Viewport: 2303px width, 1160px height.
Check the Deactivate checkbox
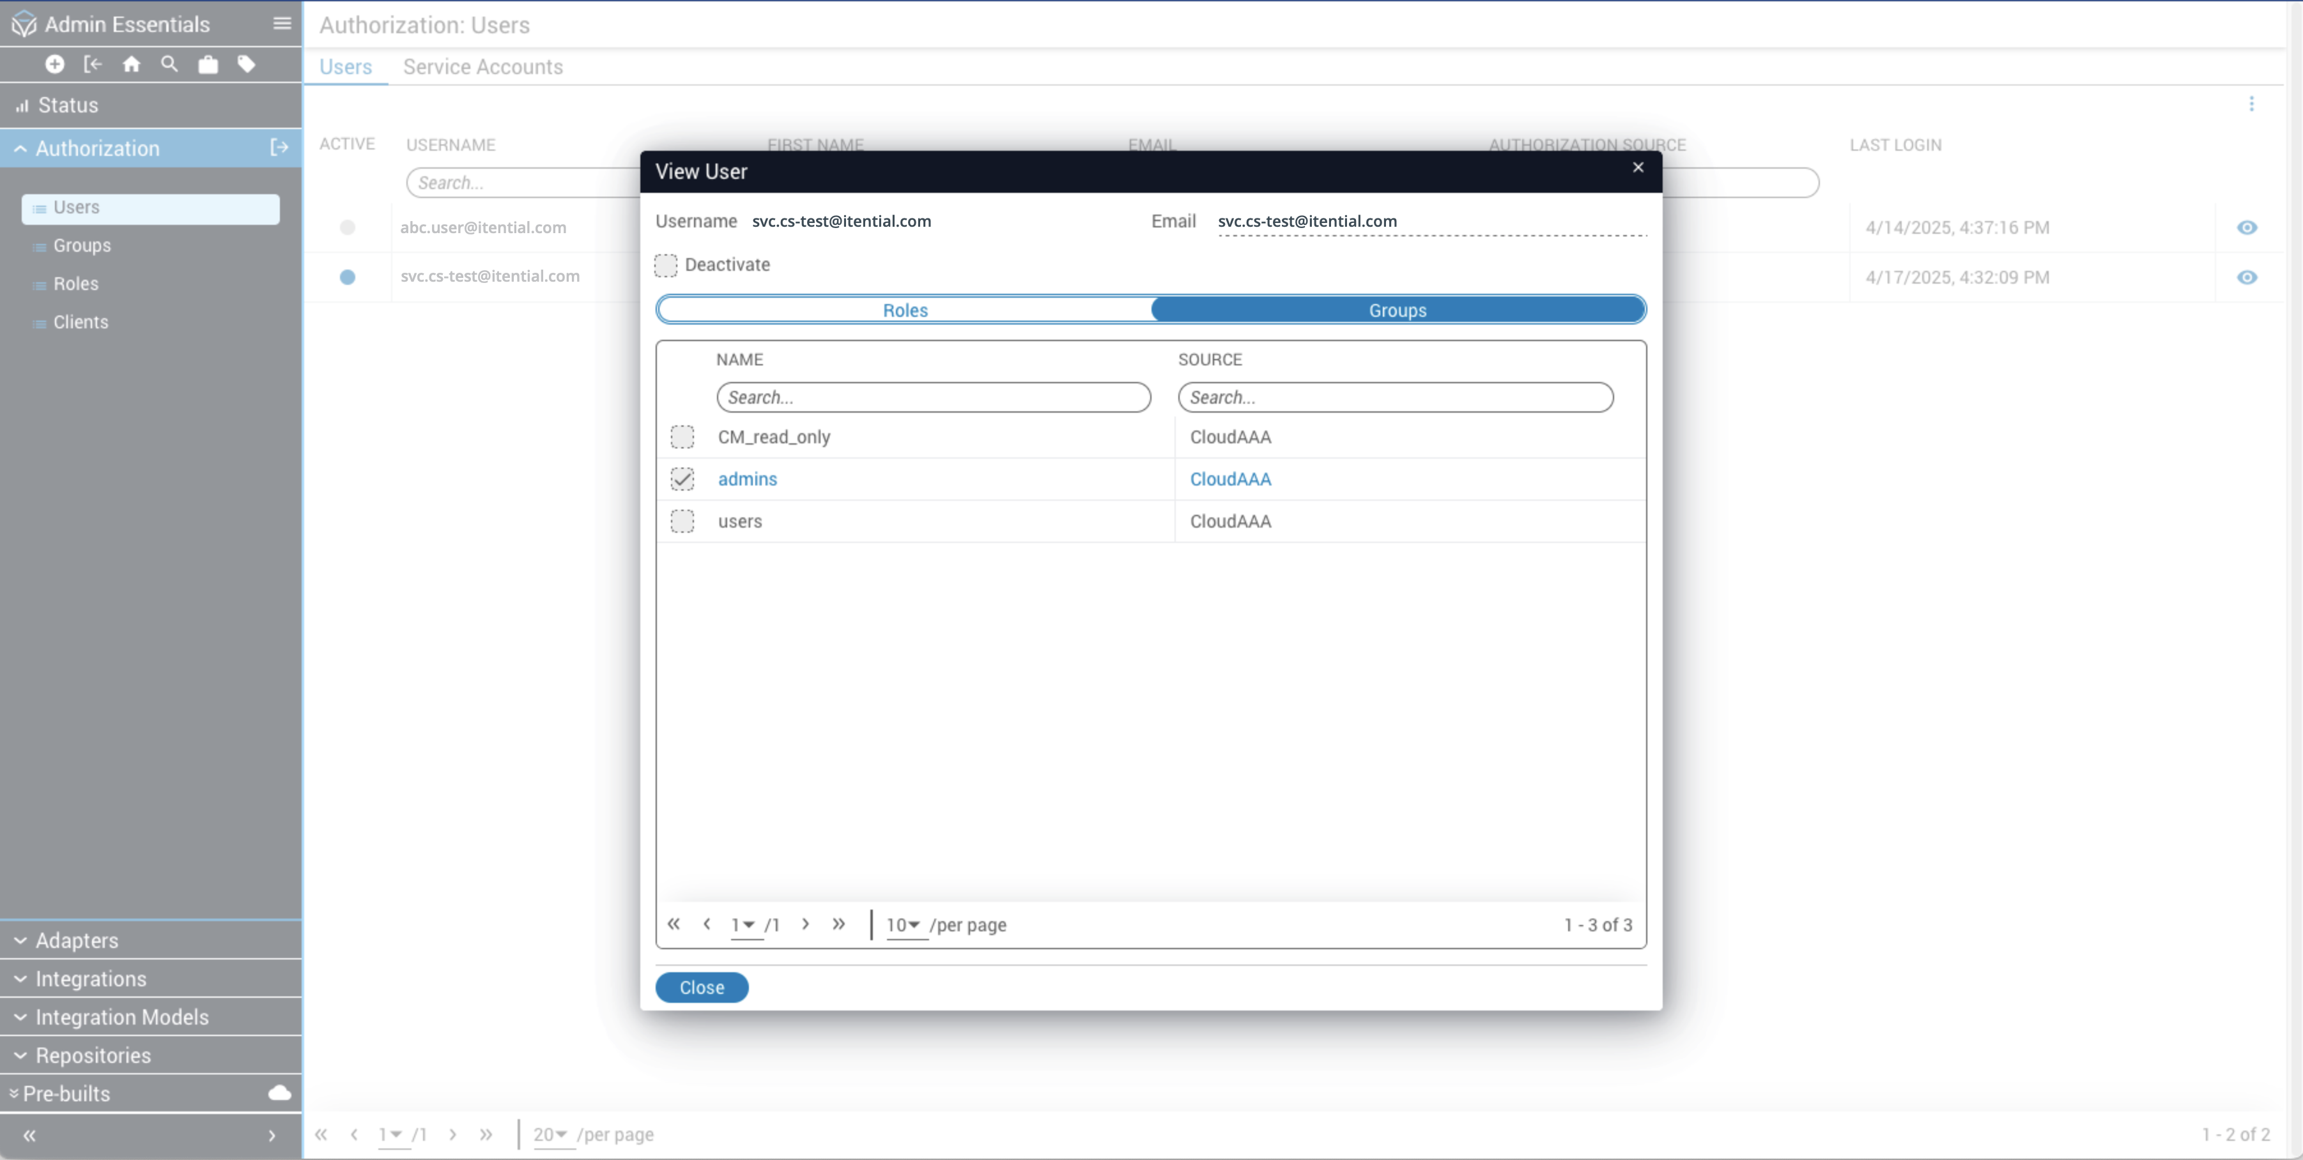(x=666, y=264)
